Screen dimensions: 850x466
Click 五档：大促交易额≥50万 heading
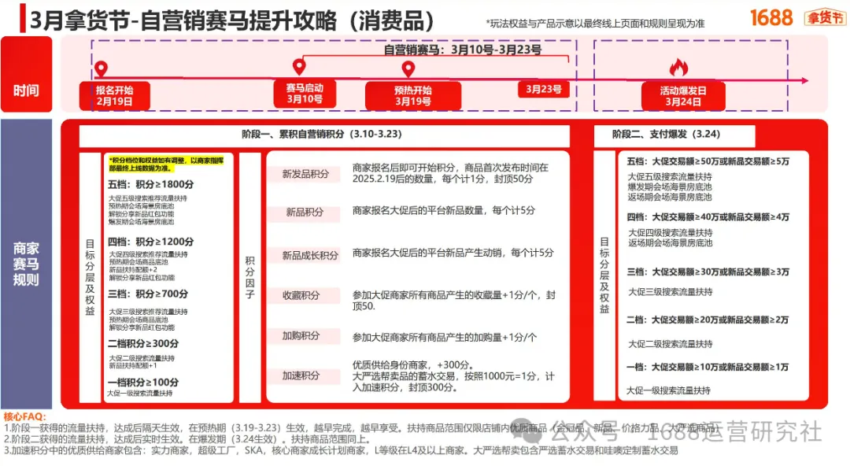click(708, 161)
